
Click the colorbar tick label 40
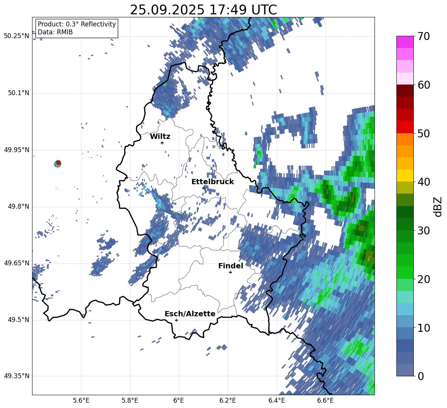(424, 182)
